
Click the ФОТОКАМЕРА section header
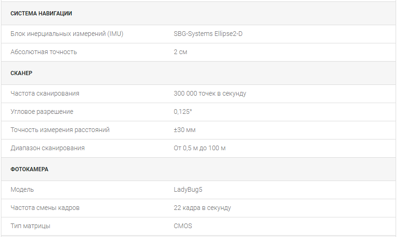[29, 169]
